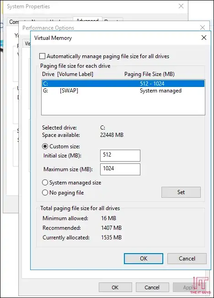Click the empty area of drive list
Viewport: 214px width, 298px height.
click(123, 104)
